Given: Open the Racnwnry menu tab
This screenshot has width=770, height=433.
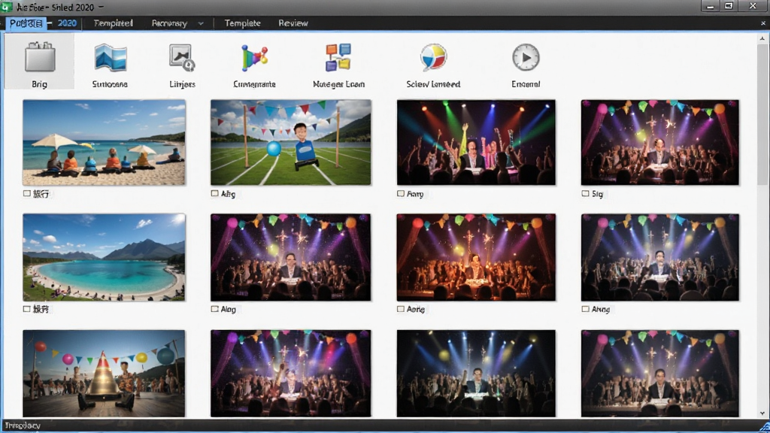Looking at the screenshot, I should pos(169,23).
